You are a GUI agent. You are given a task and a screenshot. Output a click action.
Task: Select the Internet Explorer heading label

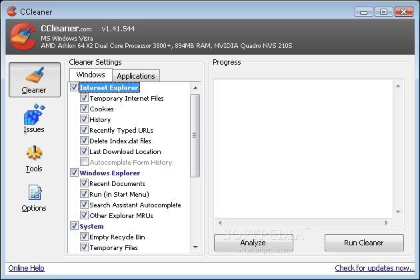109,87
